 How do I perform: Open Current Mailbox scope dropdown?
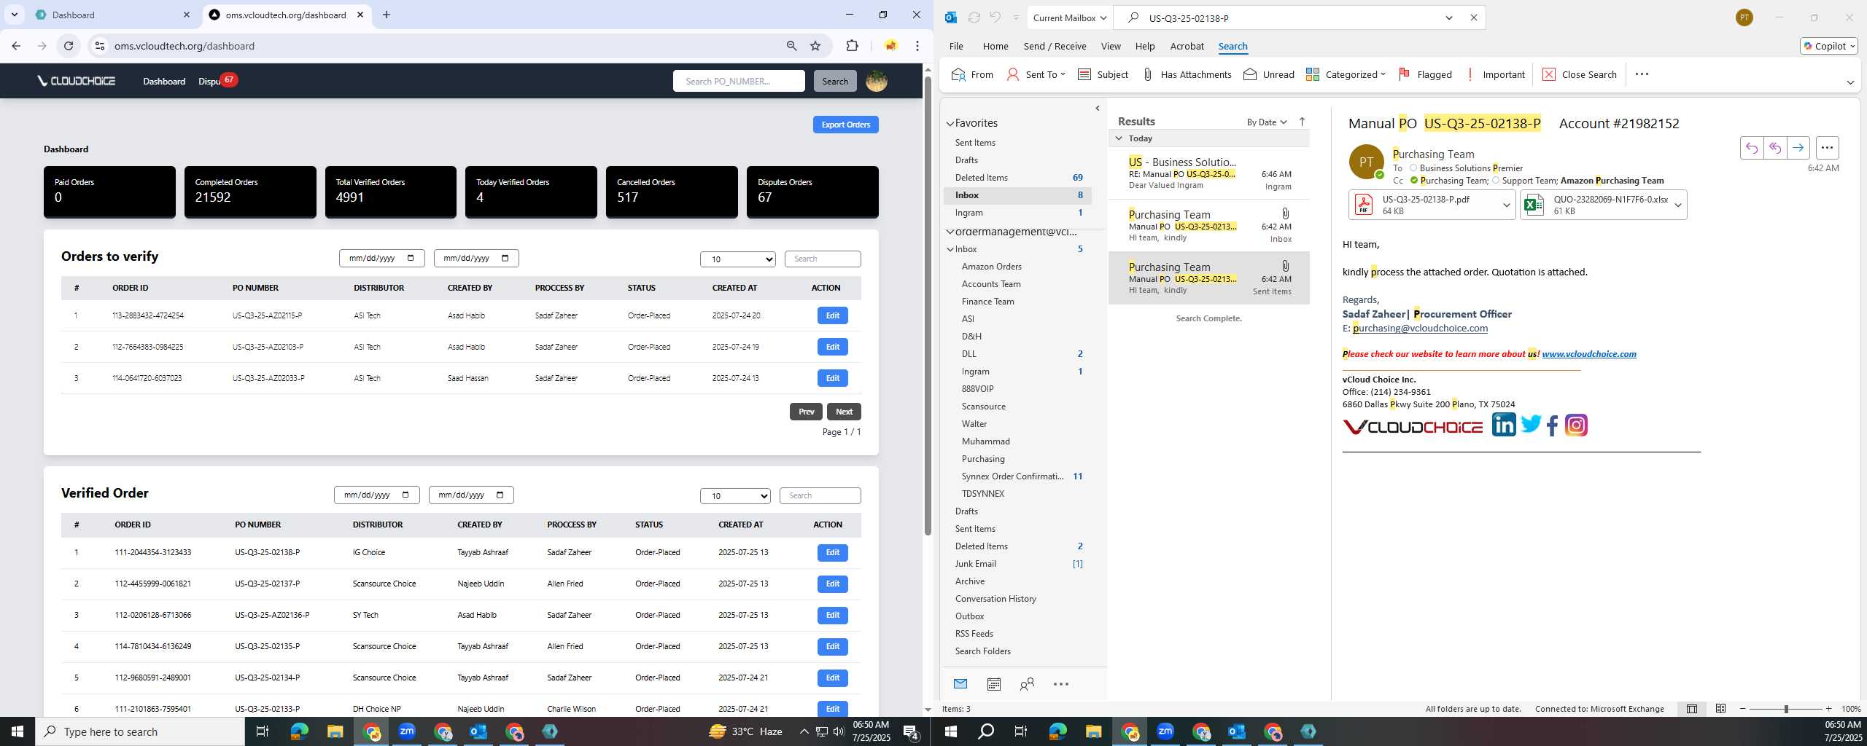pos(1070,17)
